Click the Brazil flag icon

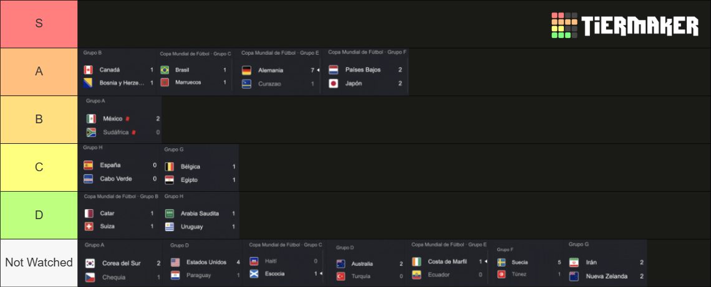[165, 70]
